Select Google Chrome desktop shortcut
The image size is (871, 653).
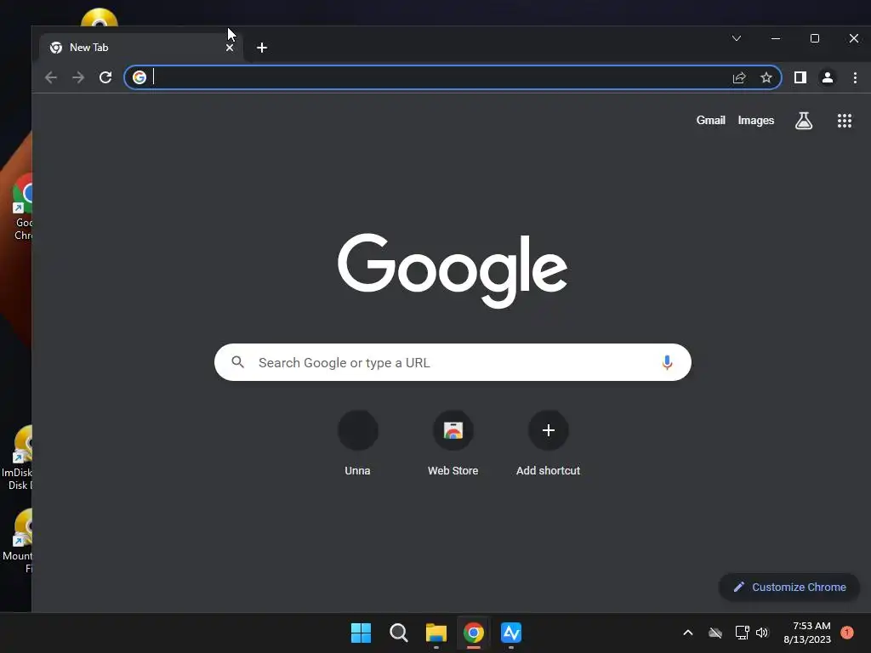(x=22, y=207)
